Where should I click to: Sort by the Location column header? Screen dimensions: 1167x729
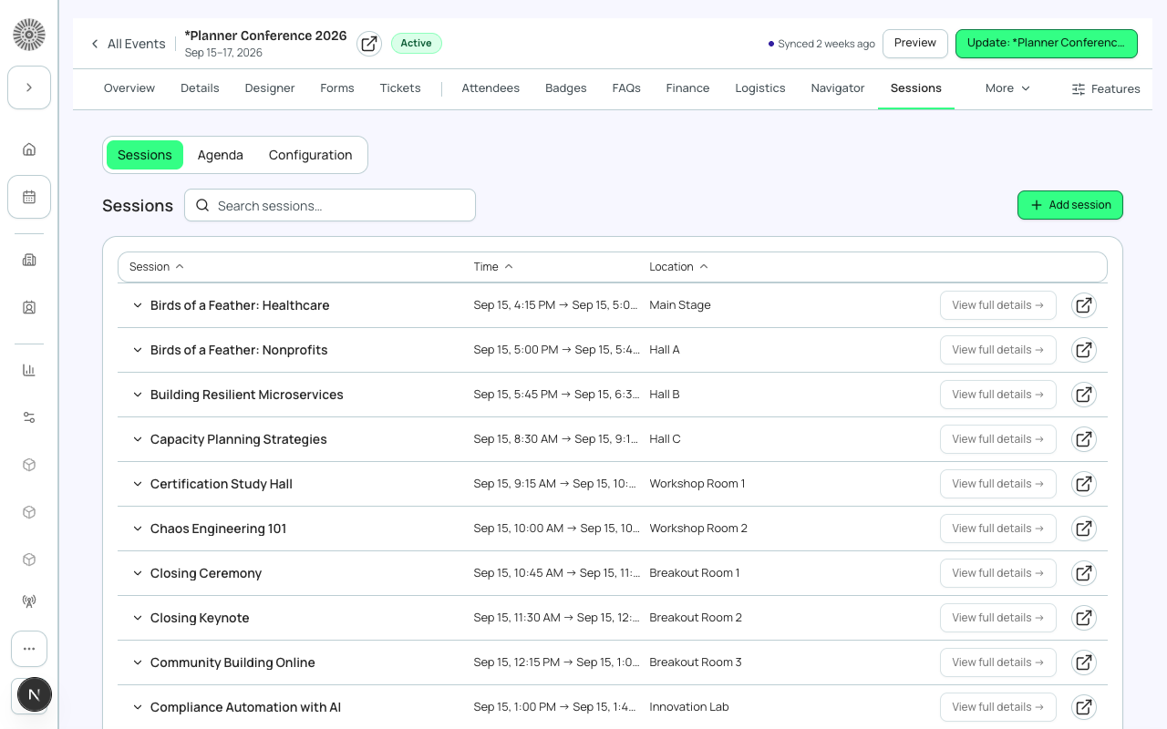pyautogui.click(x=678, y=266)
